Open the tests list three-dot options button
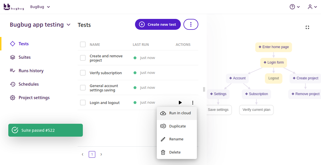The width and height of the screenshot is (321, 165). [191, 24]
